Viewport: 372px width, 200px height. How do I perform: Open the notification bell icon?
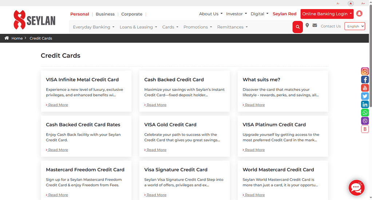click(359, 13)
